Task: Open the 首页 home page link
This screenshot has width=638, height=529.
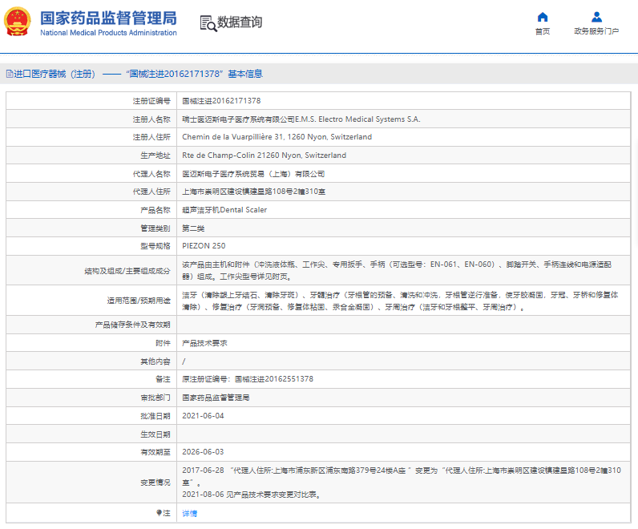Action: tap(543, 31)
